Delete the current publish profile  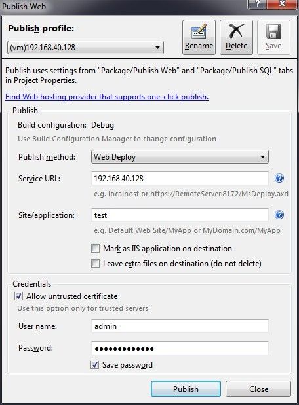[x=236, y=37]
